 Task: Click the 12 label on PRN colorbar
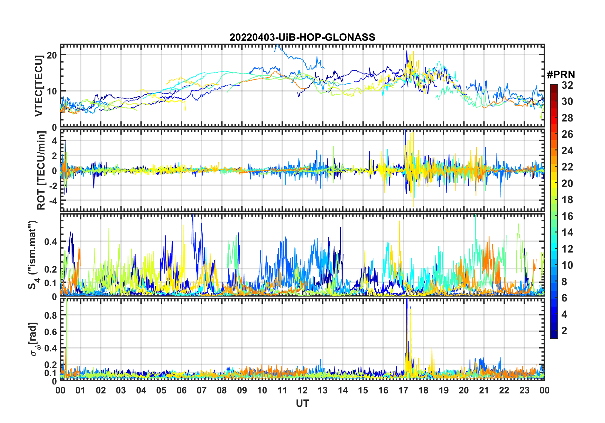(567, 249)
